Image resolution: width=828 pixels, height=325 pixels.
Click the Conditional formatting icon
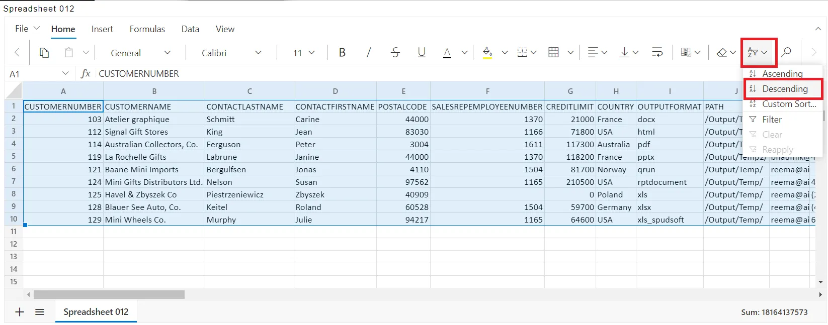[686, 52]
